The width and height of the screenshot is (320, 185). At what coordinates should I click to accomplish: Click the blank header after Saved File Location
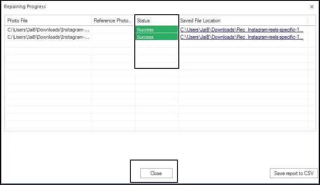[312, 21]
